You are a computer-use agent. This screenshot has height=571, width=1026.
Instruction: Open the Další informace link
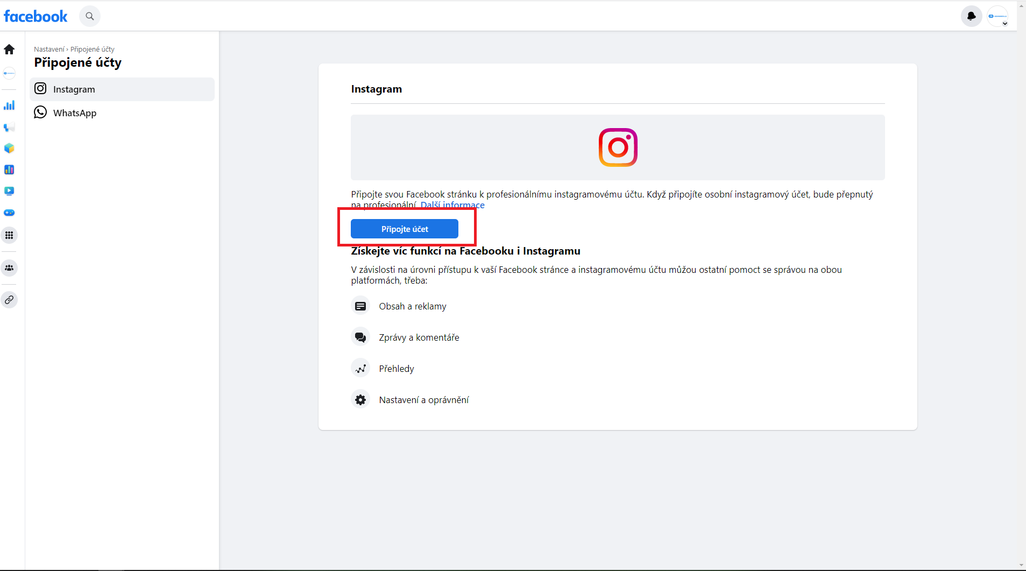[452, 205]
